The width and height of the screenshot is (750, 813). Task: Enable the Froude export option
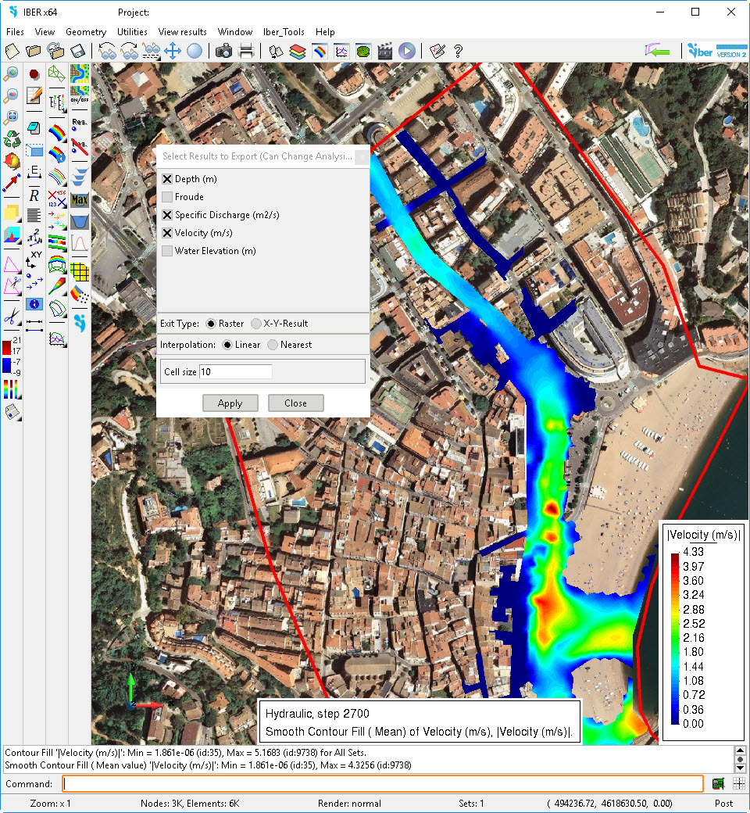point(167,196)
